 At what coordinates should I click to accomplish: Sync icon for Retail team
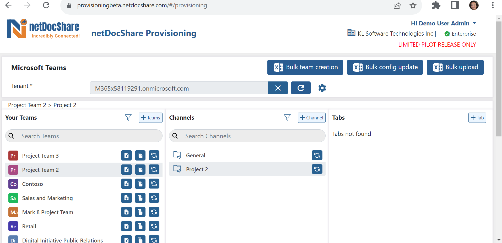154,226
